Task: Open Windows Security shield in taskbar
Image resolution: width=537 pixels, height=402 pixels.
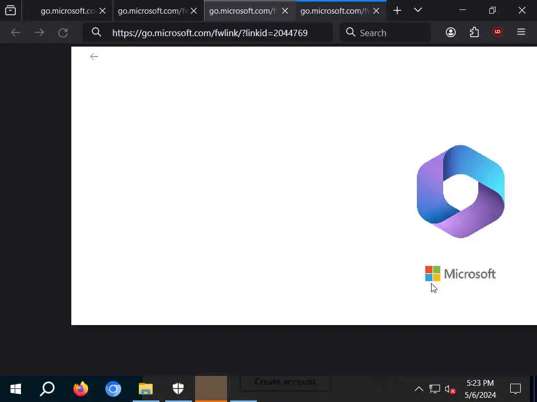Action: pyautogui.click(x=178, y=389)
